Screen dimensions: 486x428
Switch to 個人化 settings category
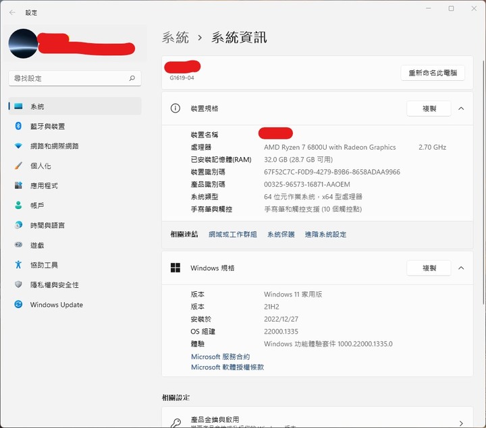pos(40,166)
